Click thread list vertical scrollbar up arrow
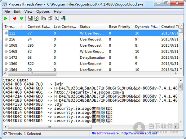 [181, 26]
